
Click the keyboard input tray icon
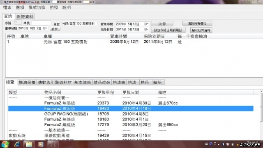(x=206, y=144)
